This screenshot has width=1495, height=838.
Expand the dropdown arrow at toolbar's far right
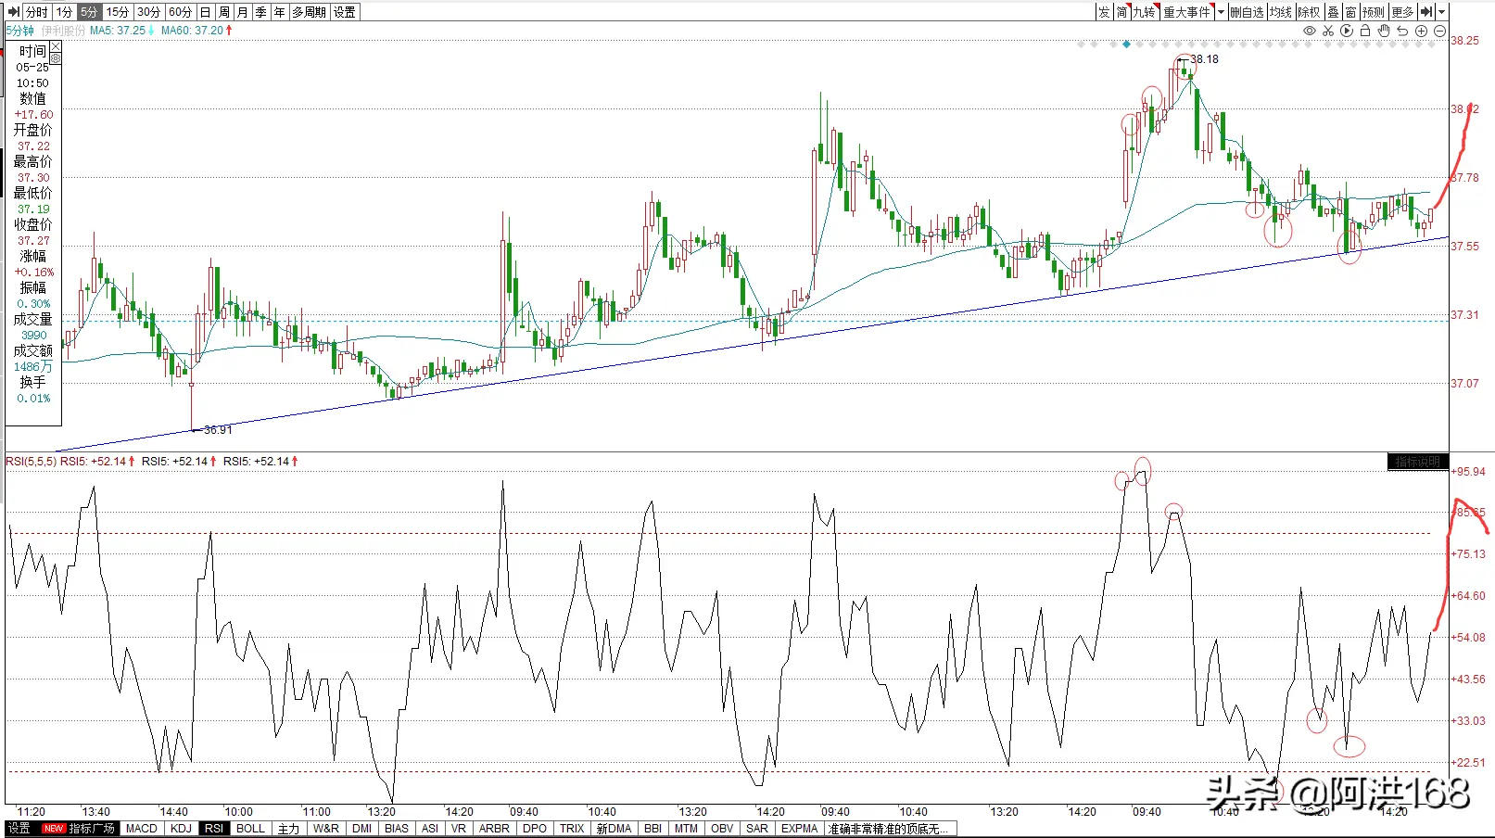click(1441, 12)
